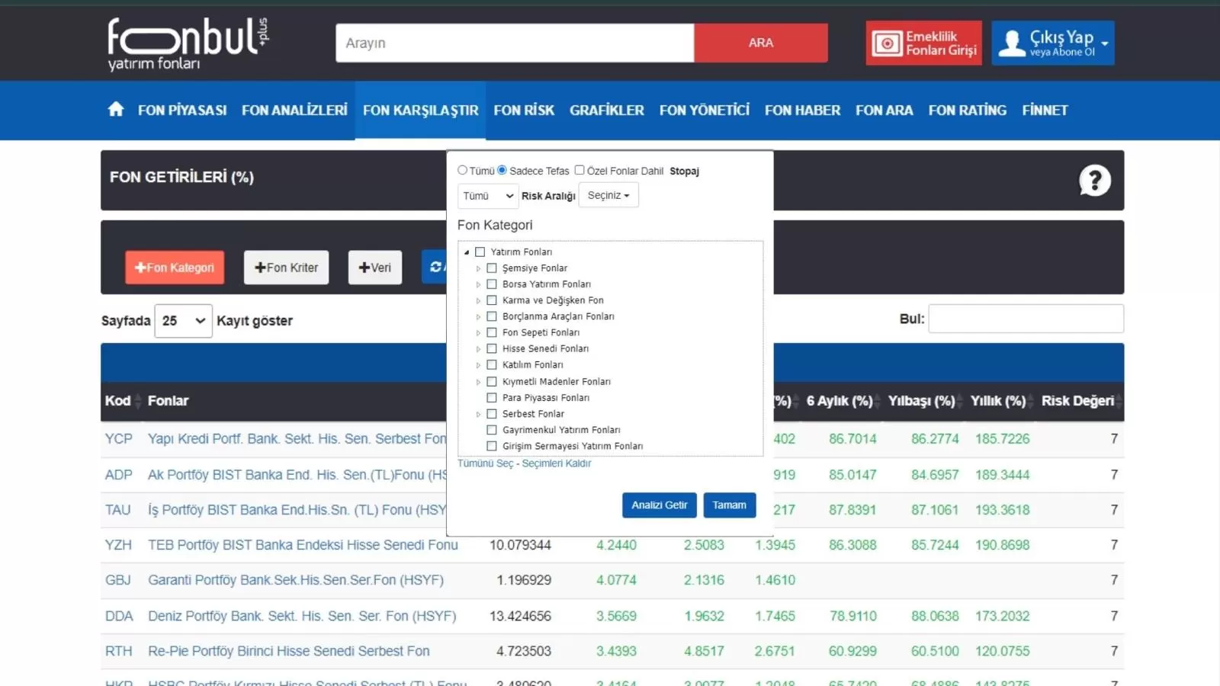Open the records-per-page dropdown showing 25

pyautogui.click(x=183, y=321)
